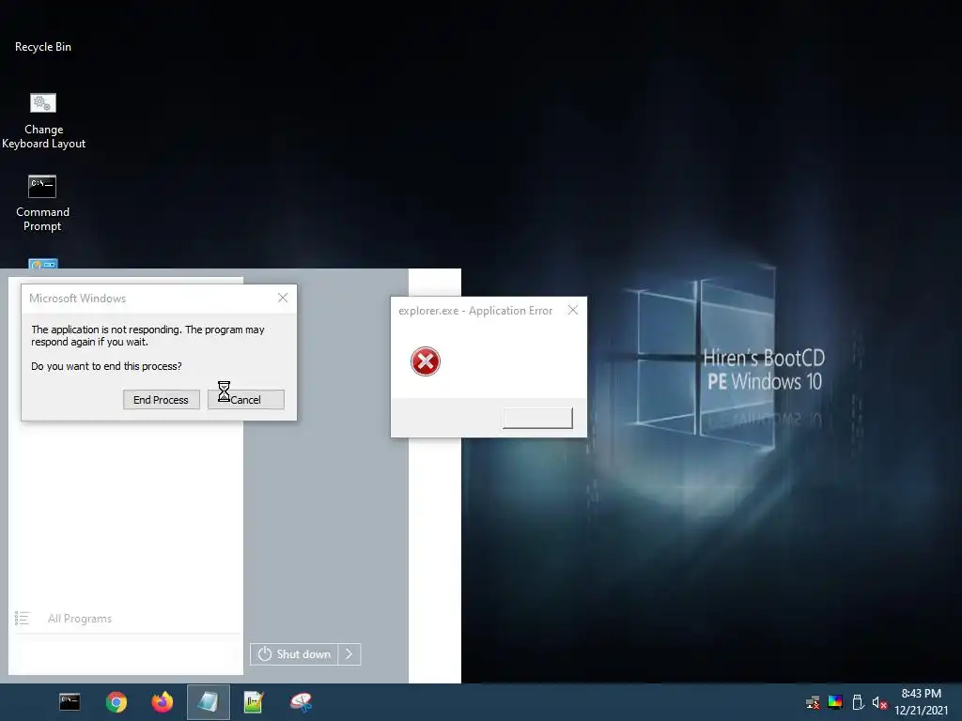Click the network disconnected tray icon
The height and width of the screenshot is (721, 962).
click(813, 702)
